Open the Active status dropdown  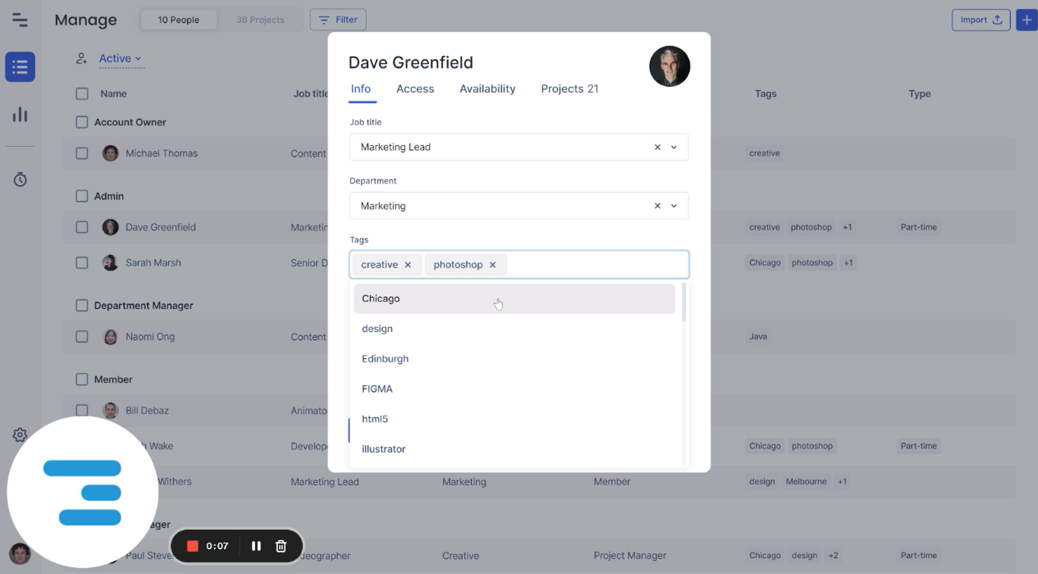[x=120, y=59]
